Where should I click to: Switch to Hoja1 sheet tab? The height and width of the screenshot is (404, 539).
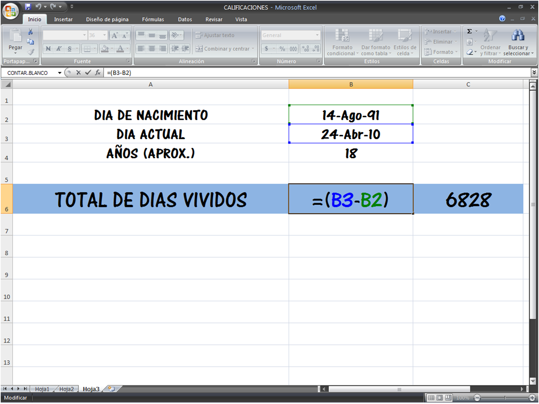click(42, 389)
